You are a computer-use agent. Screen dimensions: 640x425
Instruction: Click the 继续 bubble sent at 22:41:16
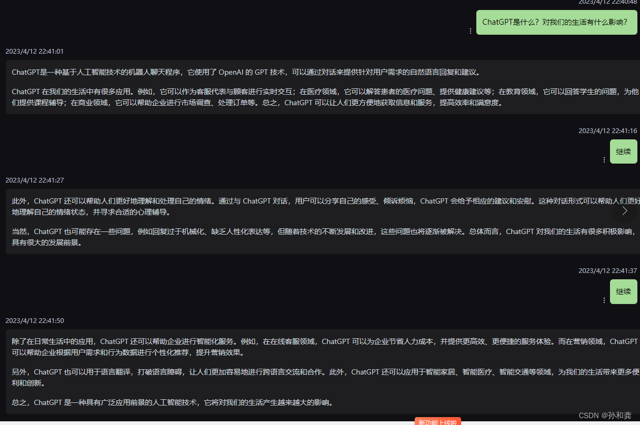click(624, 151)
